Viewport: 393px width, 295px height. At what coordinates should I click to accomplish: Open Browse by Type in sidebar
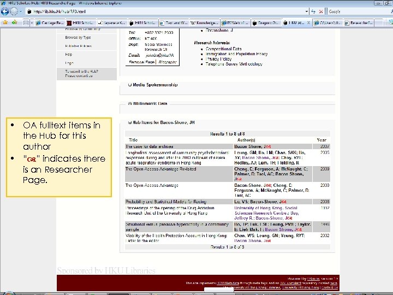78,37
